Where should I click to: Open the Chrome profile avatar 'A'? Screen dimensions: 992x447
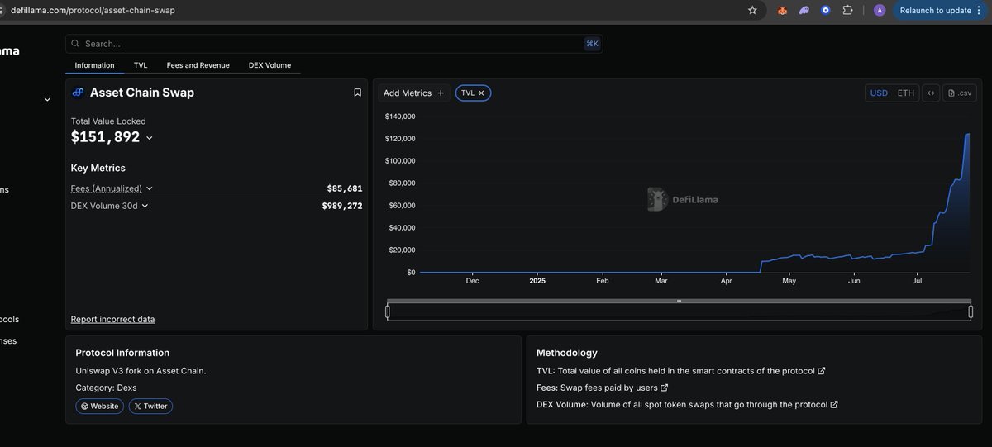pyautogui.click(x=880, y=10)
